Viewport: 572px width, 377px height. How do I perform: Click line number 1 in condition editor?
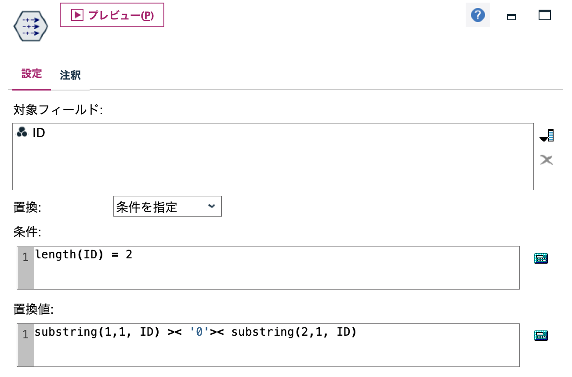pos(25,257)
